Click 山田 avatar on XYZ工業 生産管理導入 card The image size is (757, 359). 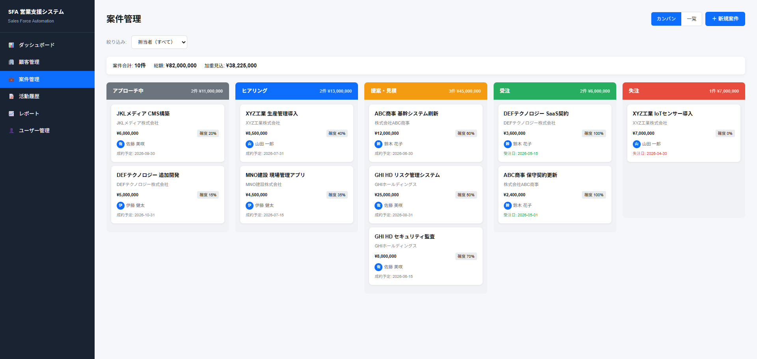(250, 144)
